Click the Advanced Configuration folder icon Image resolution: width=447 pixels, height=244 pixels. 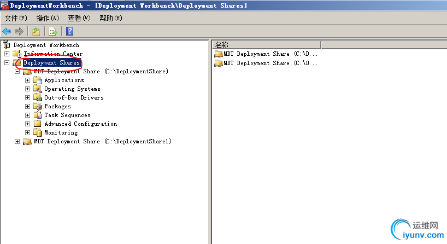(38, 124)
